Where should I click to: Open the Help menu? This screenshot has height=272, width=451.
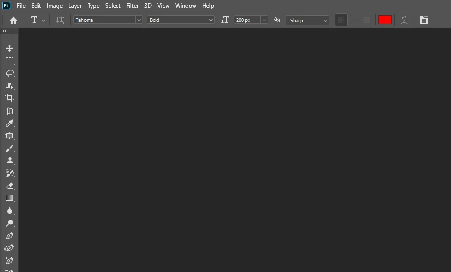click(208, 6)
